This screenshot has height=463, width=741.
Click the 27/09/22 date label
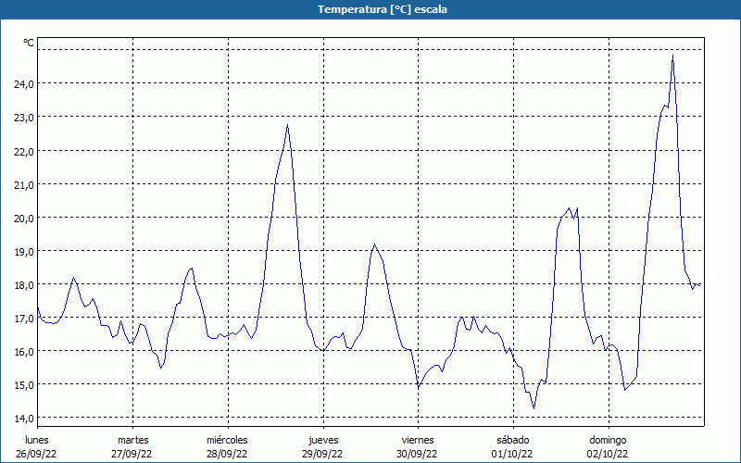point(132,454)
